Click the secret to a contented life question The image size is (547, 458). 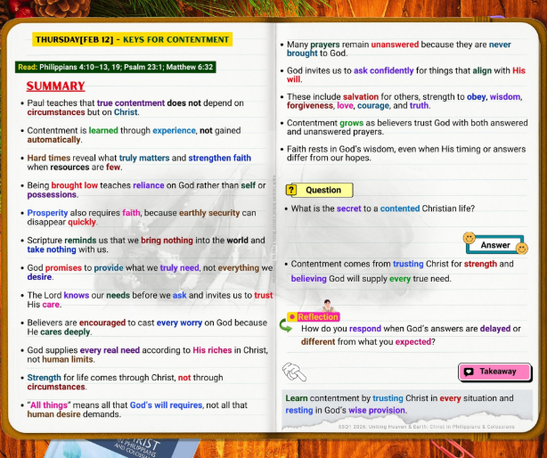tap(383, 209)
